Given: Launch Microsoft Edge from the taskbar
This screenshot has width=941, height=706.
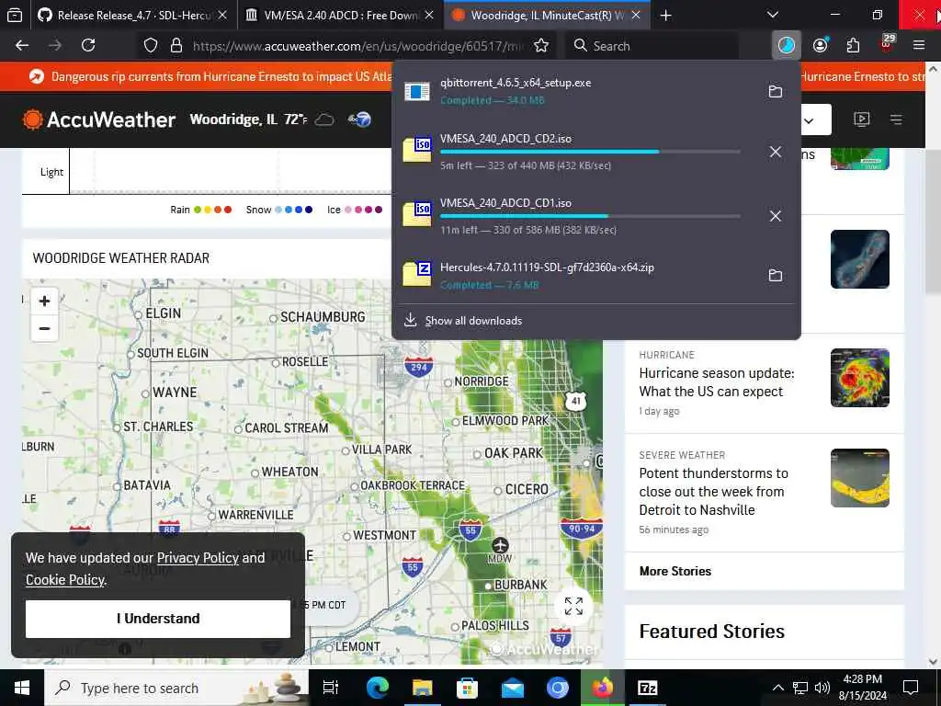Looking at the screenshot, I should click(378, 688).
